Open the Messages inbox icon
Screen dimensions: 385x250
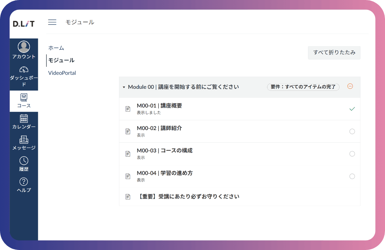coord(24,140)
